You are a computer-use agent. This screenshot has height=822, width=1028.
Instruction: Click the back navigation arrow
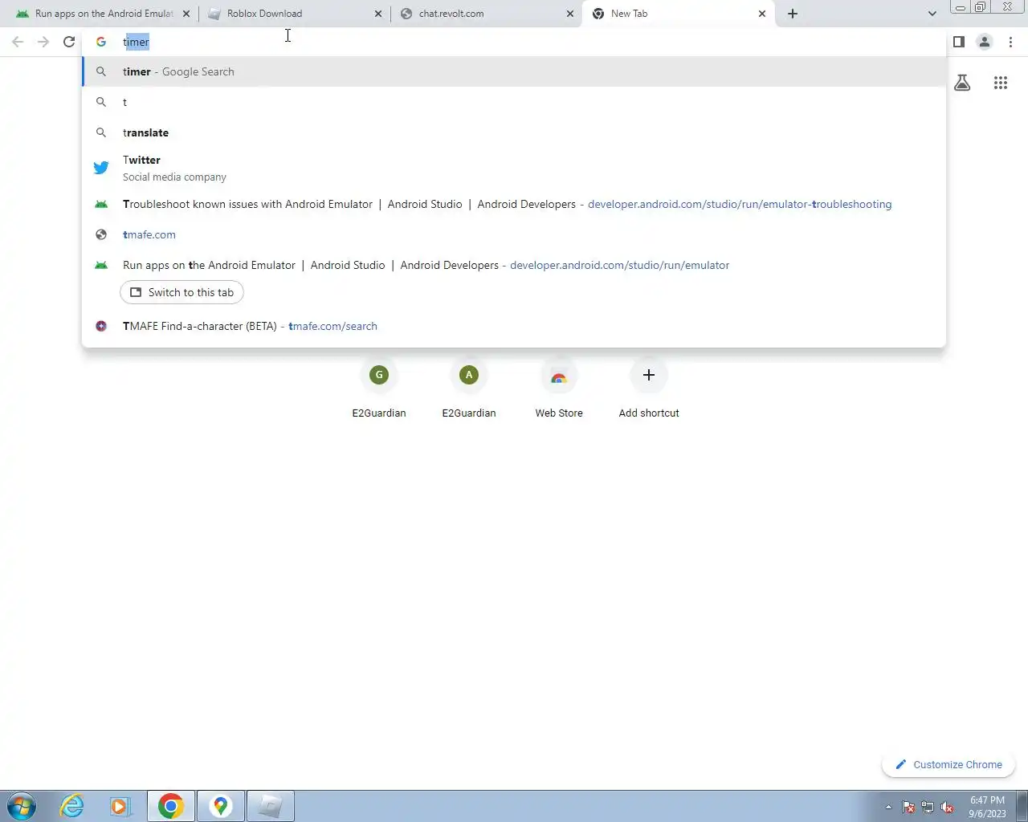coord(18,42)
